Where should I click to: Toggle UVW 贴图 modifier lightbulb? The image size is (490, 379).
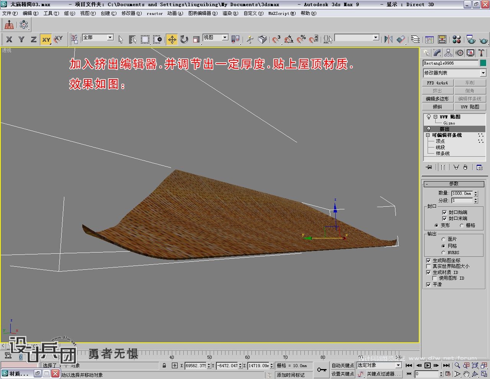click(429, 117)
